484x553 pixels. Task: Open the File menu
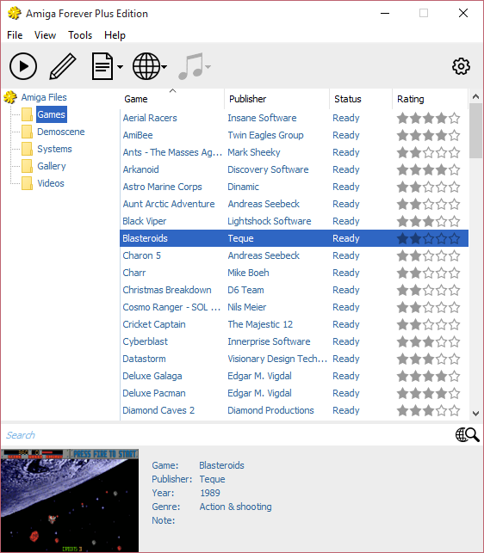pyautogui.click(x=15, y=35)
